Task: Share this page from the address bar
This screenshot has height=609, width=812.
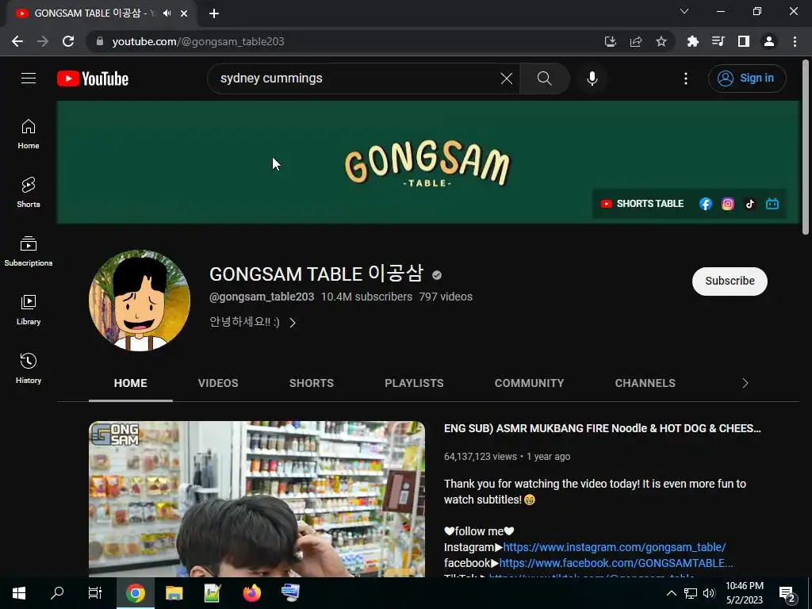Action: tap(636, 41)
